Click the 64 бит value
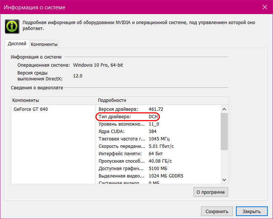 (156, 154)
